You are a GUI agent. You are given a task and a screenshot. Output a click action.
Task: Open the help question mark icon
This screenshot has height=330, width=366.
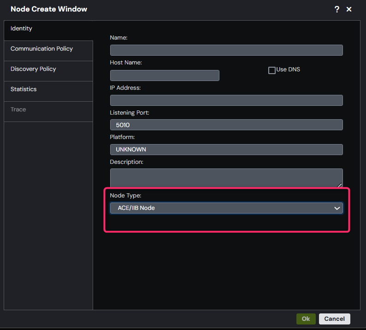336,9
